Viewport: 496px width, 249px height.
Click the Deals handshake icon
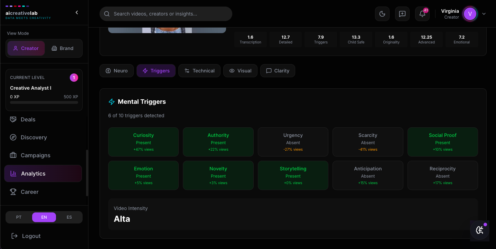click(13, 119)
